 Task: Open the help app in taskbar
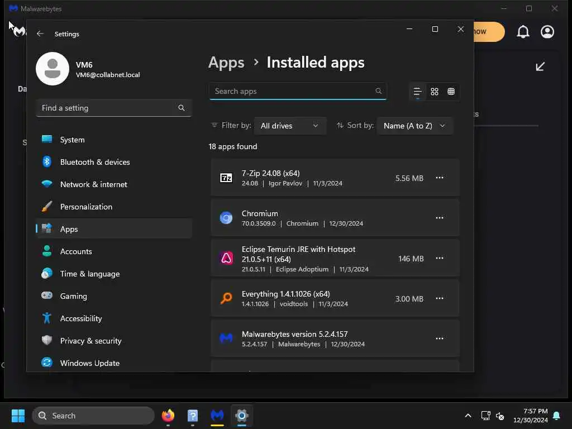(x=193, y=416)
